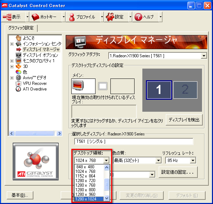The width and height of the screenshot is (213, 204).
Task: Open dropdown arrow next to ホットキー
Action: pos(64,17)
